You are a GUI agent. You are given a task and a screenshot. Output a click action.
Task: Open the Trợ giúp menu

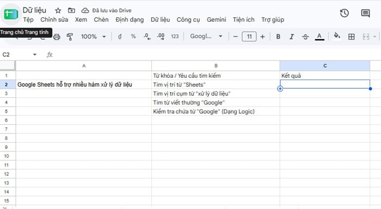273,20
